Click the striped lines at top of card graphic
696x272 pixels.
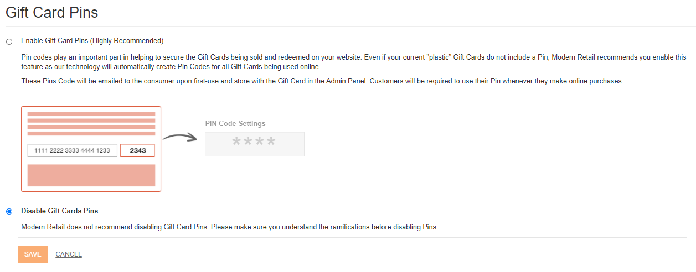tap(91, 124)
